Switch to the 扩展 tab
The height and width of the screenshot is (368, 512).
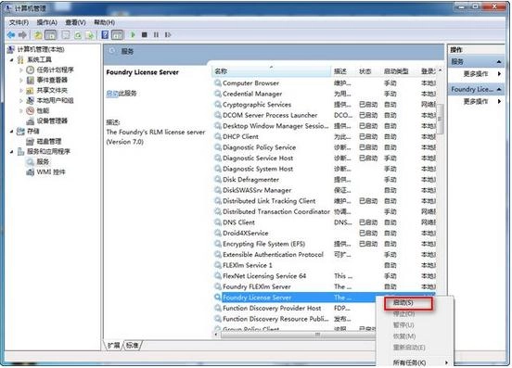114,345
